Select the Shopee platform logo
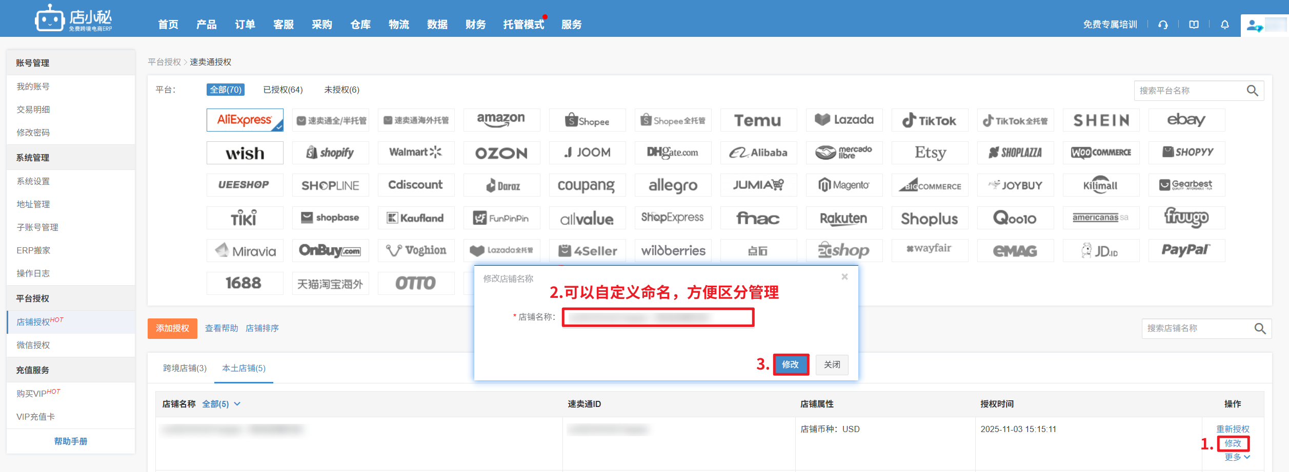The image size is (1289, 472). tap(587, 120)
